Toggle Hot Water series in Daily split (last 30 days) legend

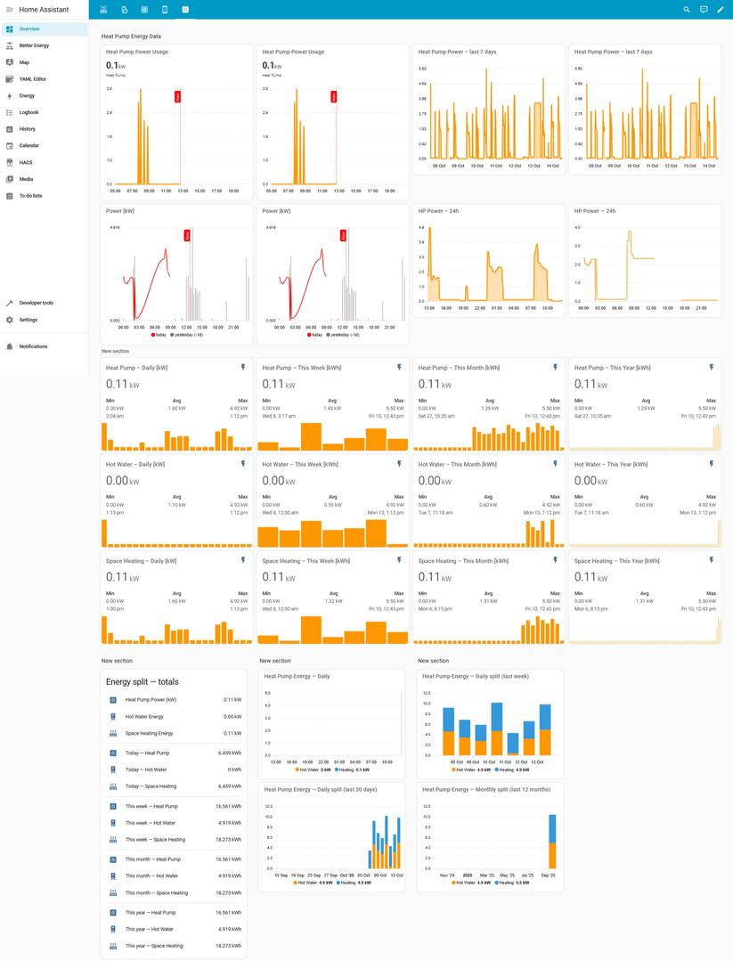314,883
